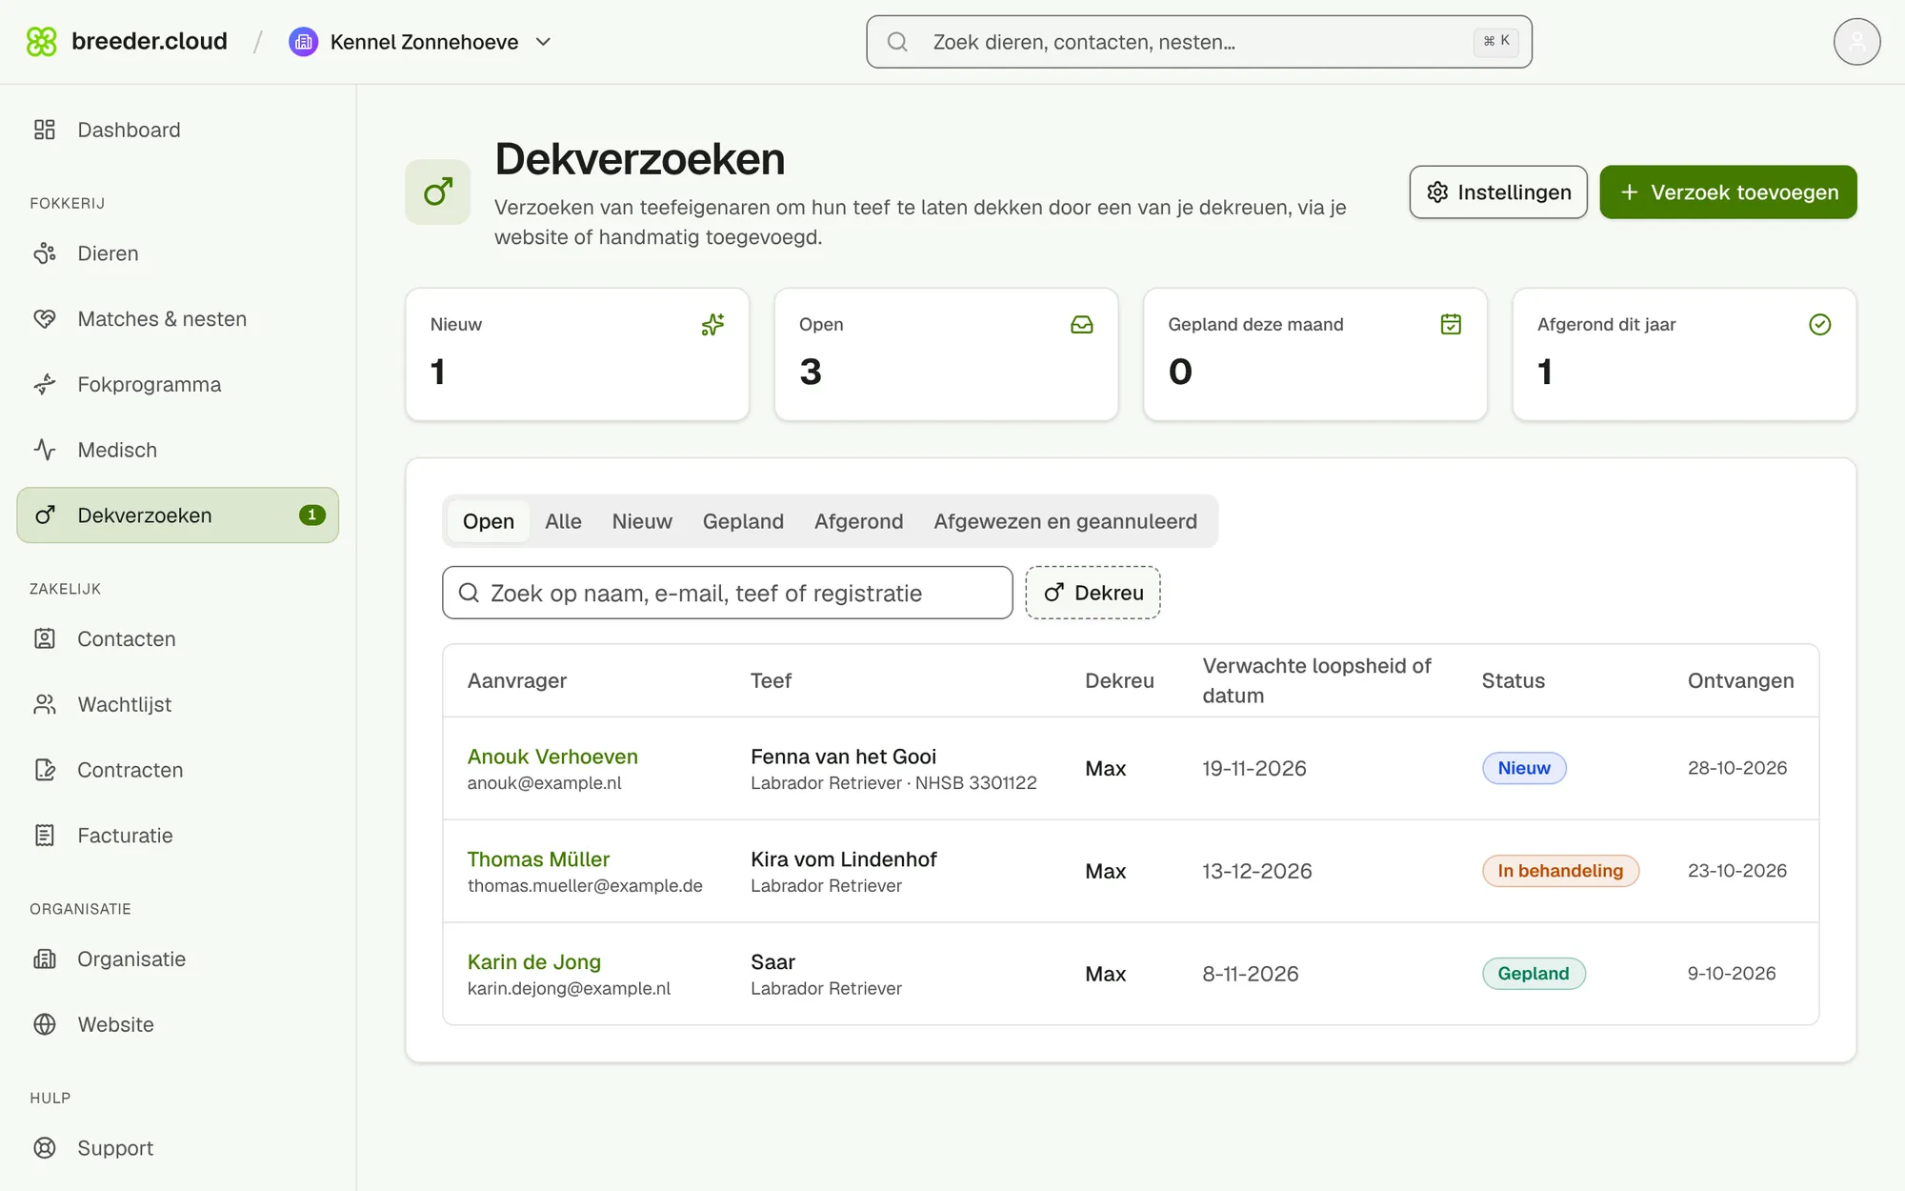Viewport: 1905px width, 1191px height.
Task: Switch to the Gepland tab
Action: click(743, 521)
